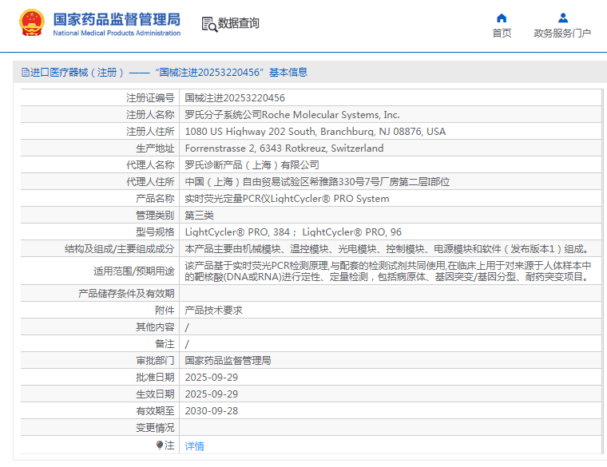Go to home via house icon
Screen dimensions: 607x467
(x=502, y=18)
